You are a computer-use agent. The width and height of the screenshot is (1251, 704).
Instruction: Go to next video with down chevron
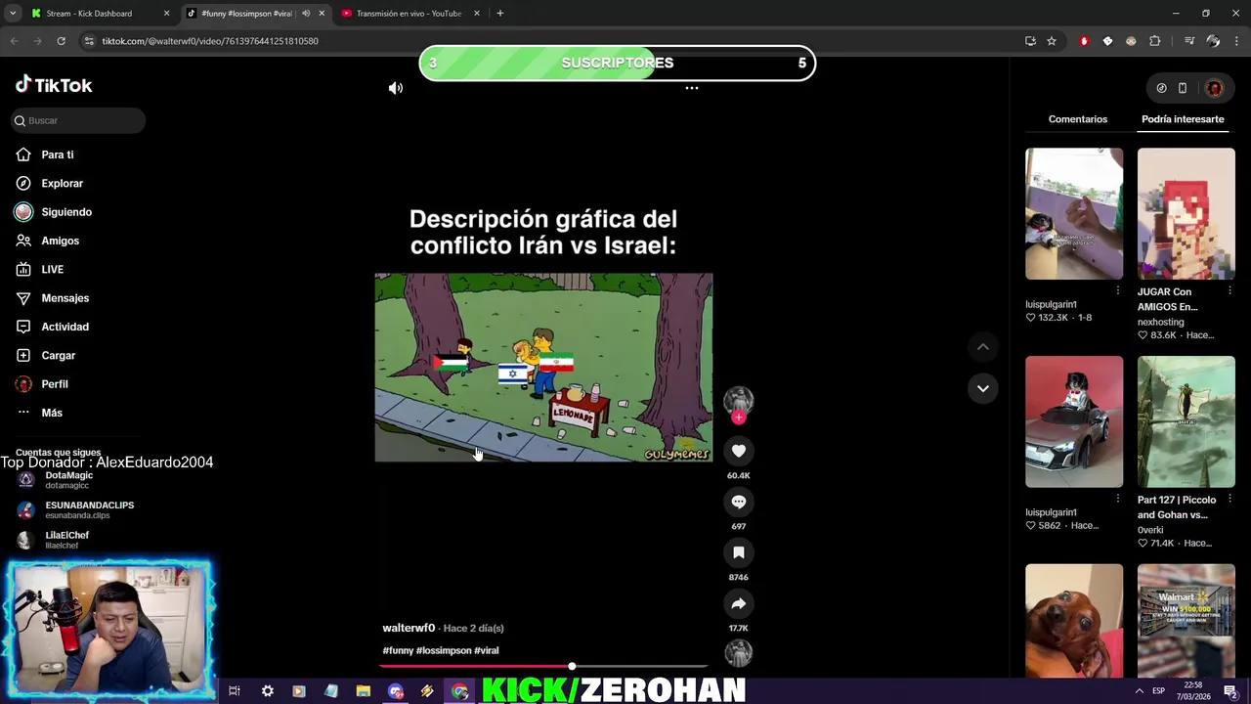[983, 388]
